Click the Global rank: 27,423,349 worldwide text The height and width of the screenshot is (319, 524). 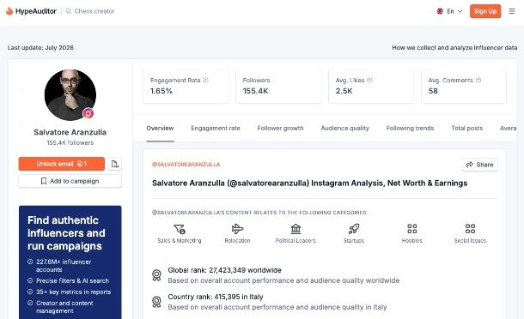(224, 270)
